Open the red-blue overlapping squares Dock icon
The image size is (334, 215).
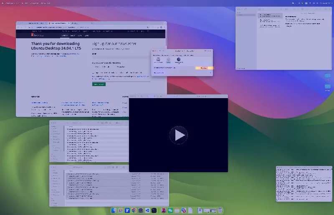pyautogui.click(x=184, y=210)
